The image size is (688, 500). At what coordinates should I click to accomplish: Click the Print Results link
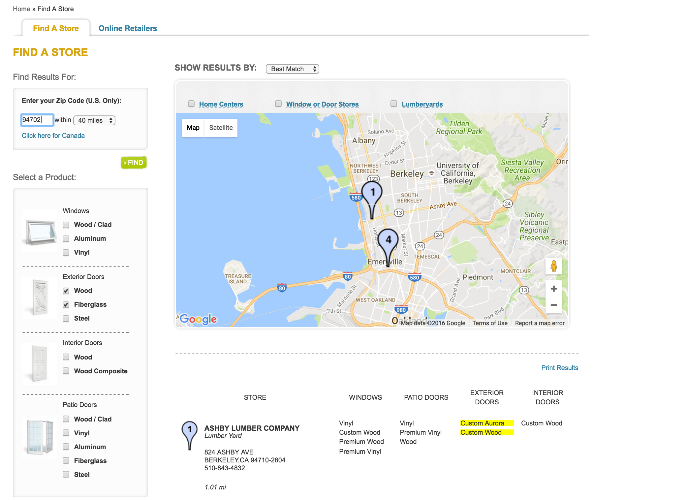(x=560, y=368)
